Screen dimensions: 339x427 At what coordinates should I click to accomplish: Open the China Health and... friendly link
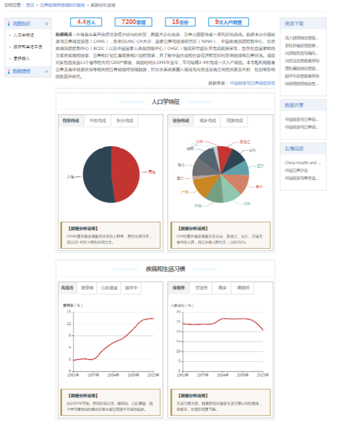(x=302, y=163)
